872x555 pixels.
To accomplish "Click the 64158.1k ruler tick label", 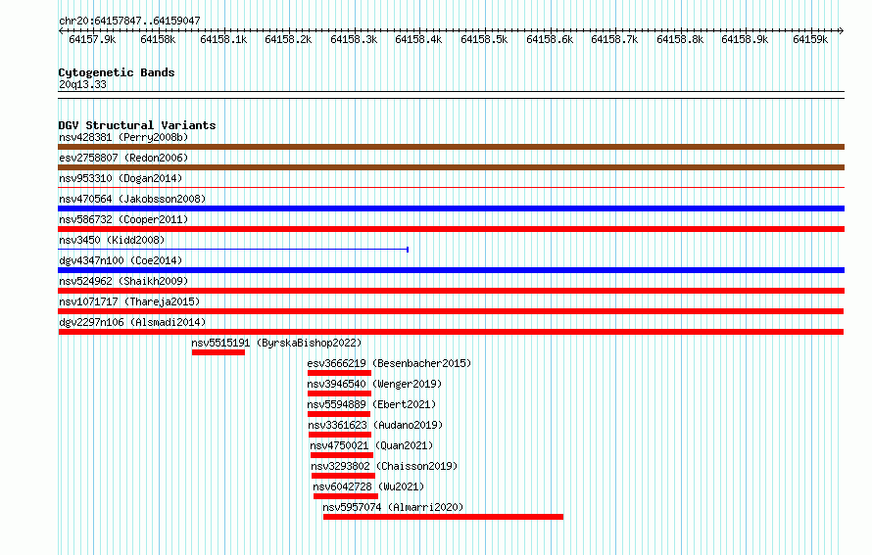I will pyautogui.click(x=223, y=39).
